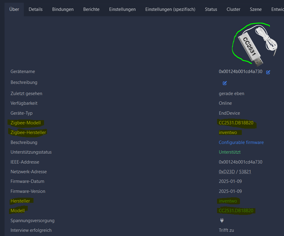284x236 pixels.
Task: Click the Zigbee-Modell label
Action: (x=26, y=123)
